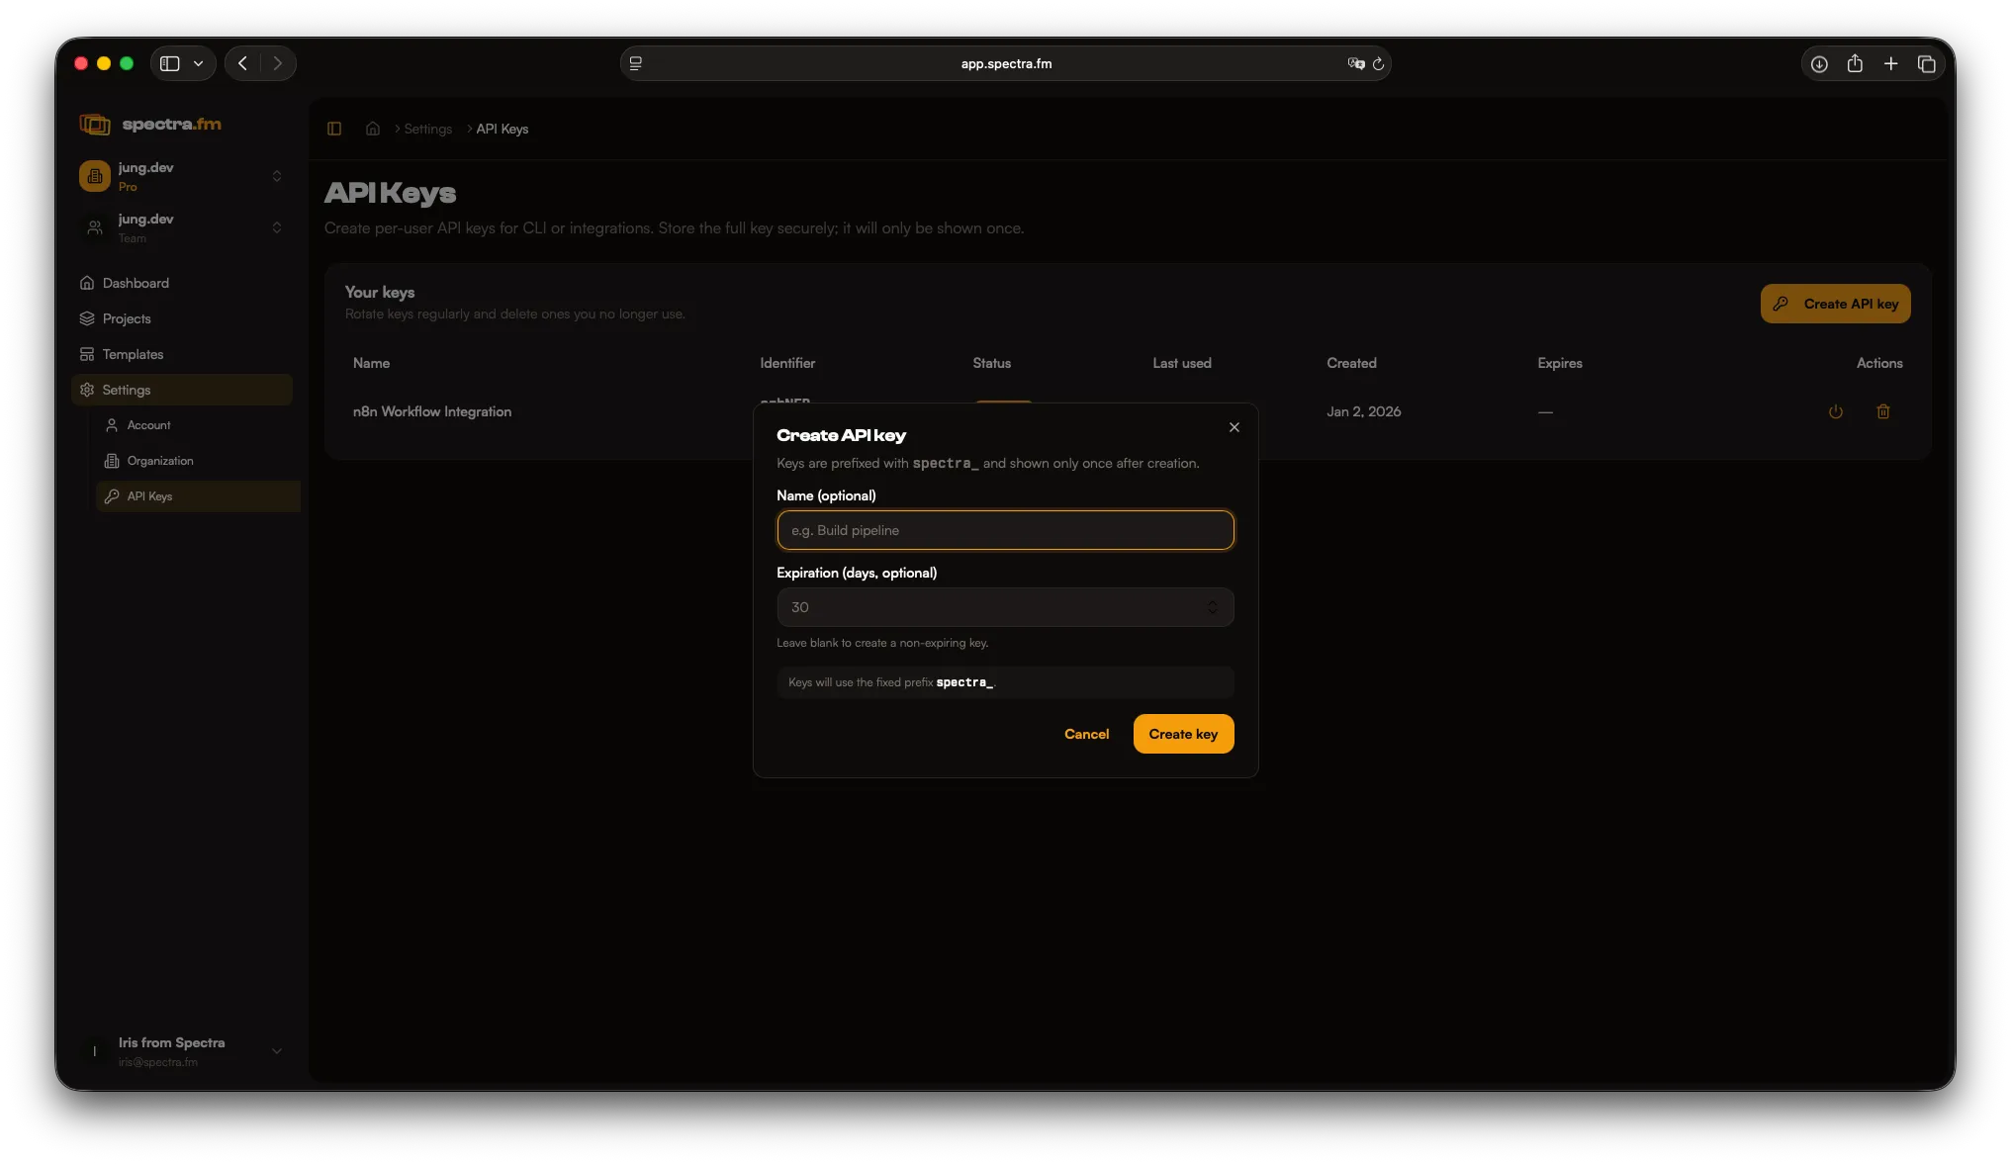
Task: Cancel the Create API key dialog
Action: click(x=1086, y=734)
